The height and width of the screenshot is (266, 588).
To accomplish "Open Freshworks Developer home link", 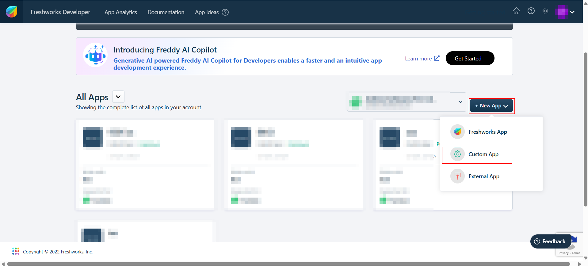I will point(60,12).
